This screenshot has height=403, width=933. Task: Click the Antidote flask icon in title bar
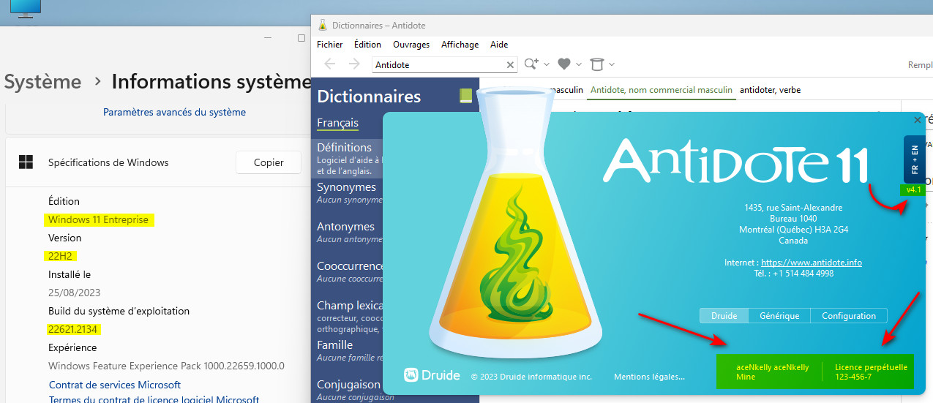coord(323,25)
